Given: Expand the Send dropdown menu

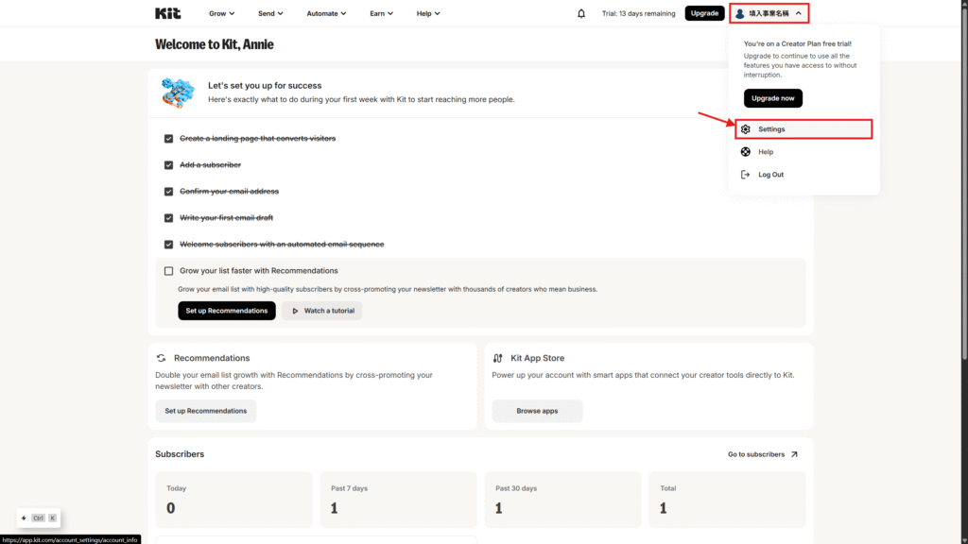Looking at the screenshot, I should (x=271, y=13).
